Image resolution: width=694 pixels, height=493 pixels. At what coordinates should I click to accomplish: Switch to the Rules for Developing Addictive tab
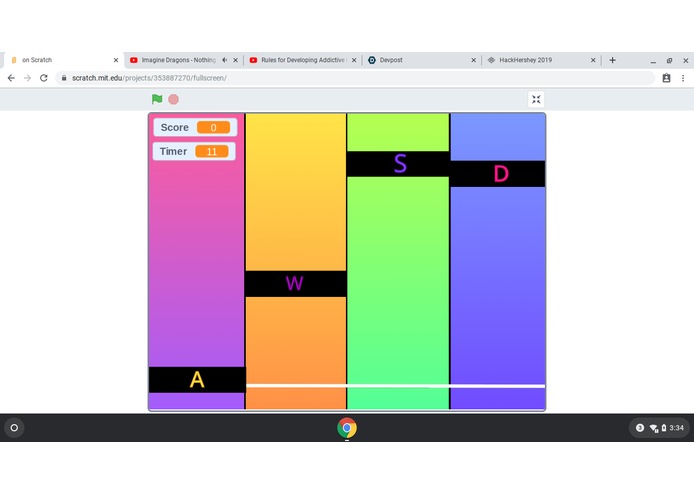[304, 60]
